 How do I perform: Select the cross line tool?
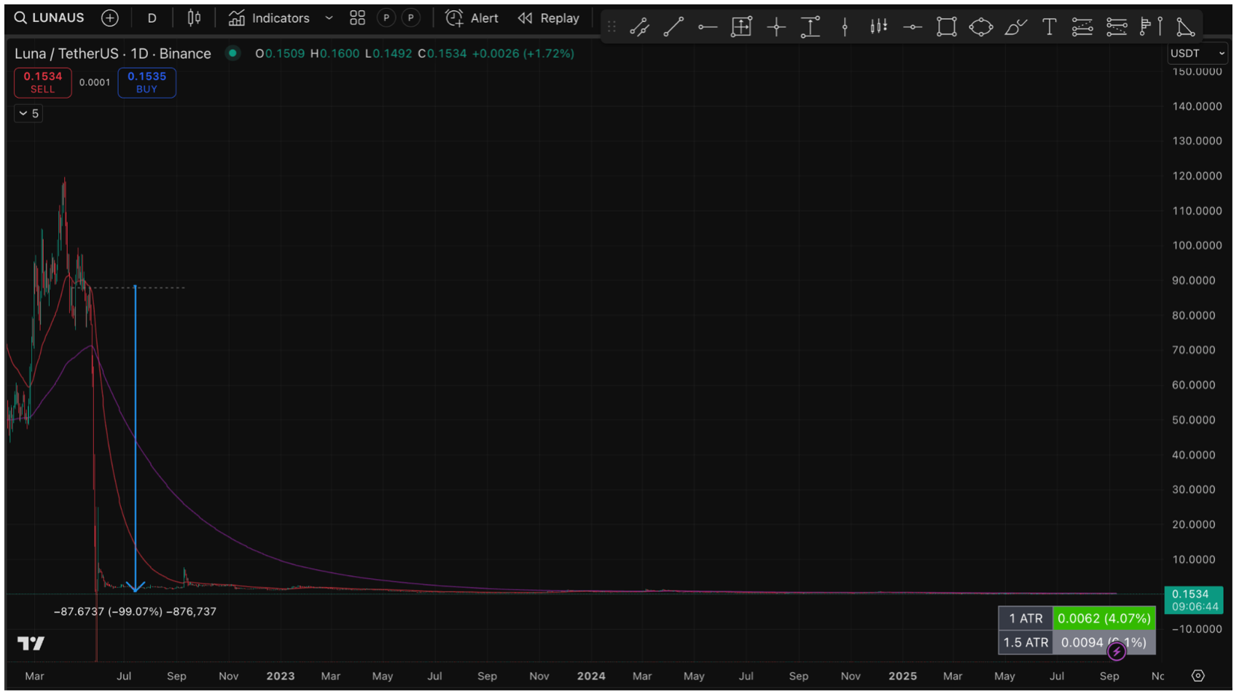coord(775,27)
